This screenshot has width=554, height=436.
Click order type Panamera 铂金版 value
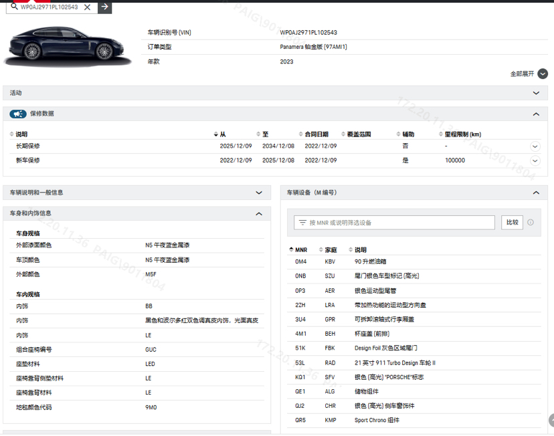point(313,47)
